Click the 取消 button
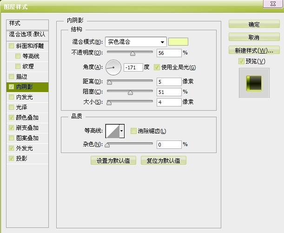284x233 pixels. [x=254, y=37]
